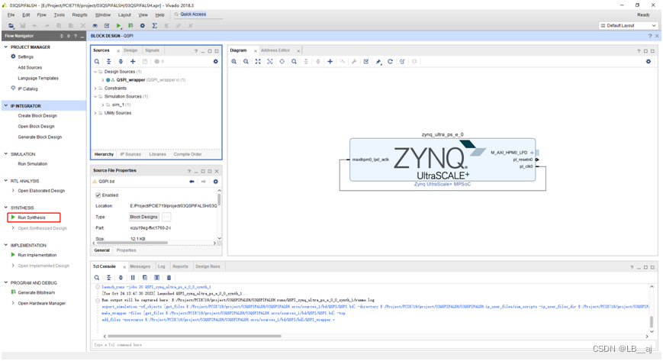This screenshot has width=663, height=361.
Task: Toggle the Enabled checkbox
Action: pos(98,195)
